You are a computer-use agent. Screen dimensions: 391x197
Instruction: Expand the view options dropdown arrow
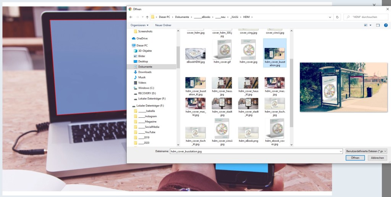pyautogui.click(x=370, y=25)
